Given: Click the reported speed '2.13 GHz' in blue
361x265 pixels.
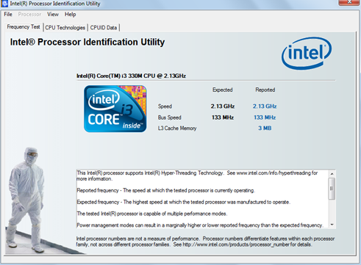Looking at the screenshot, I should [x=265, y=106].
